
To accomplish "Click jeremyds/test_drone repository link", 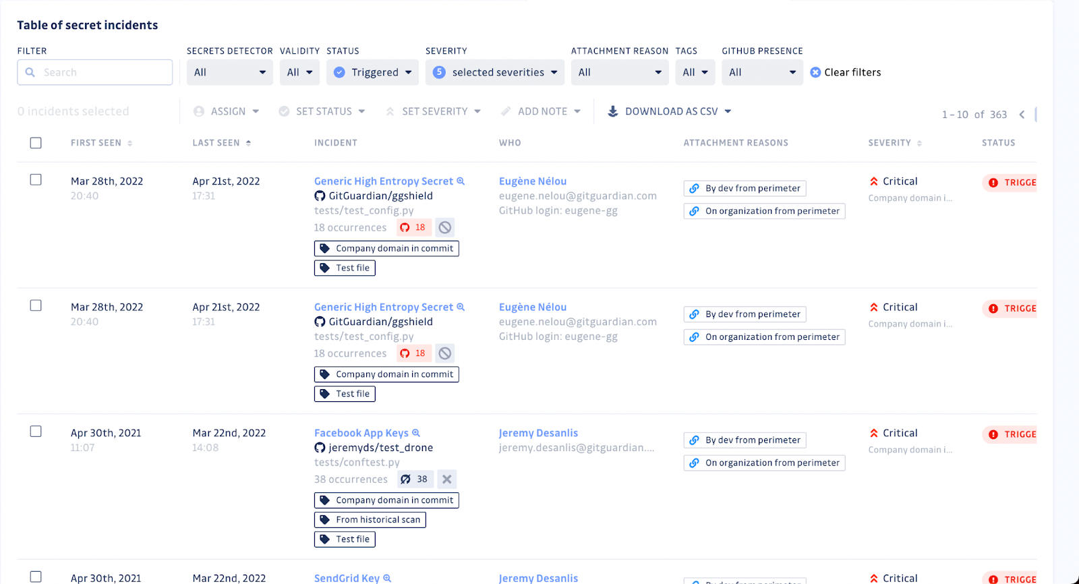I will click(x=380, y=448).
